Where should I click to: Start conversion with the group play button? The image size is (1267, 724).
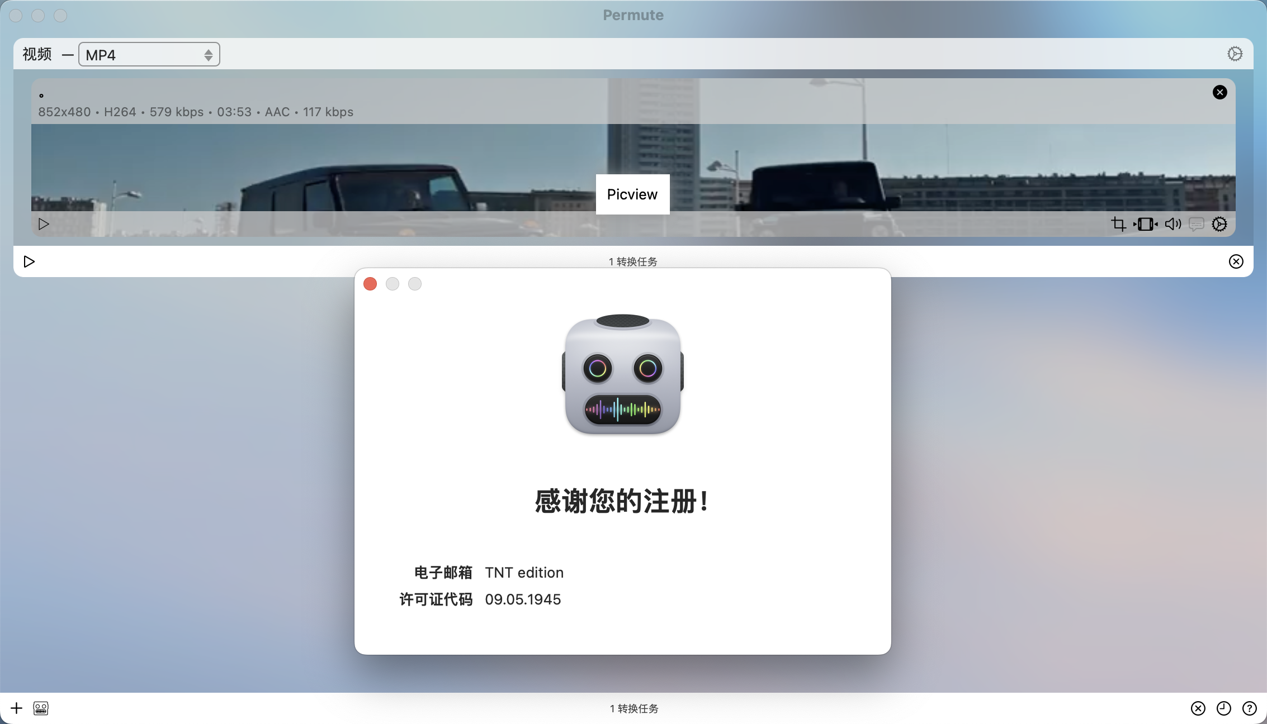point(29,261)
